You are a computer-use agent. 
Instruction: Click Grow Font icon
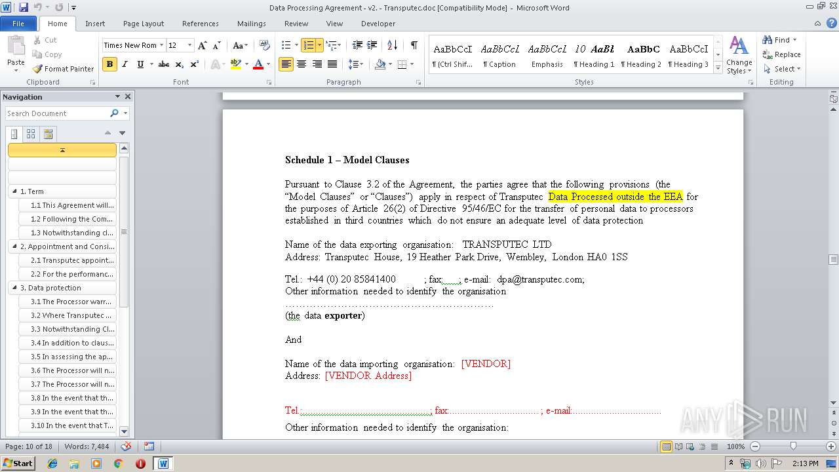click(x=203, y=45)
